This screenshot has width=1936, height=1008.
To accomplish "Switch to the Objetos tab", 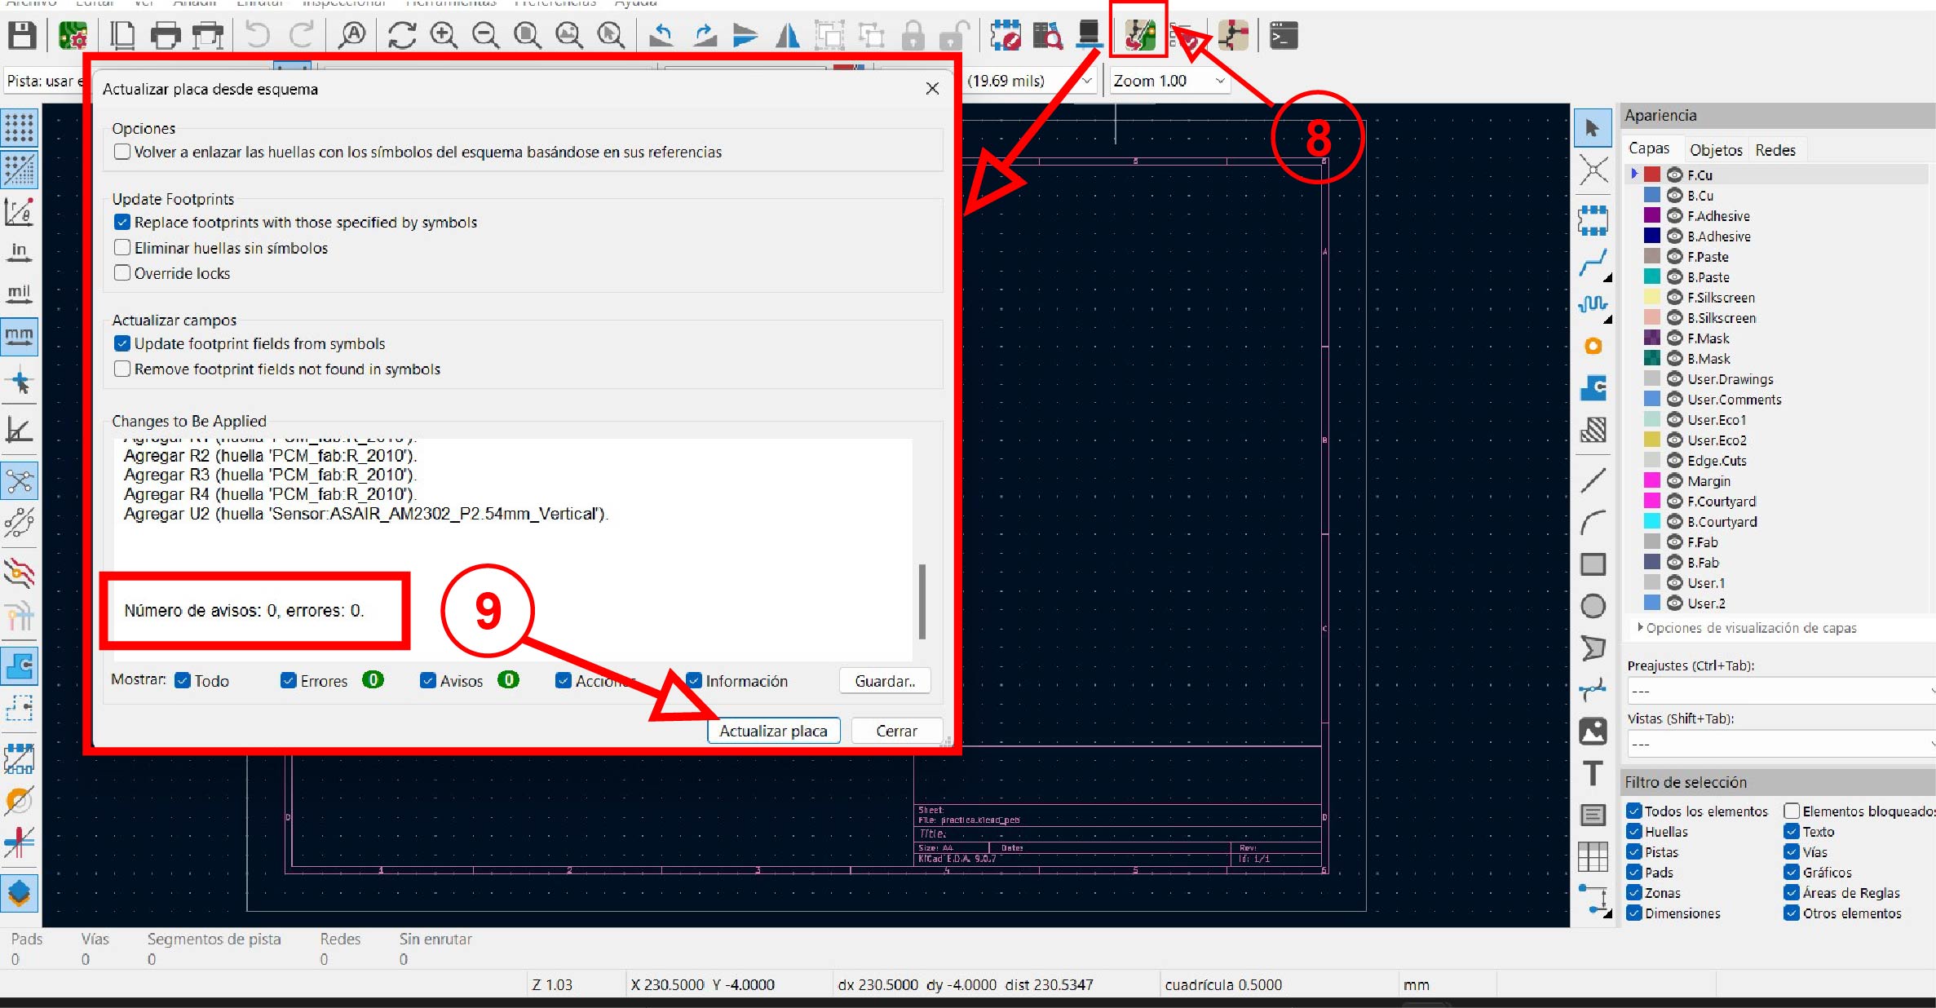I will pos(1715,150).
